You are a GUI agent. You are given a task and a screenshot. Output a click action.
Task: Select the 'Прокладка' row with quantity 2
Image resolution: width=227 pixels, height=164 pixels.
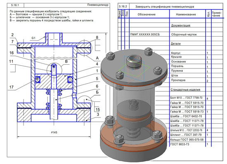(x=178, y=80)
